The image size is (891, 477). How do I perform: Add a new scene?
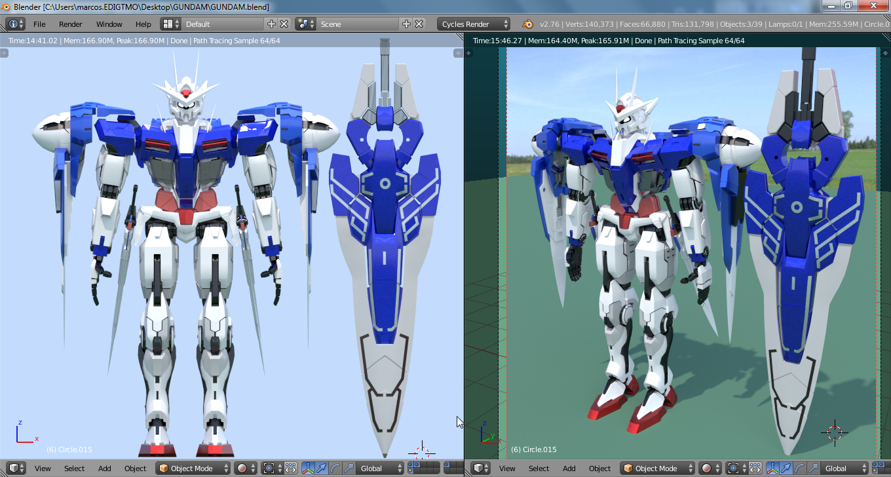coord(407,24)
